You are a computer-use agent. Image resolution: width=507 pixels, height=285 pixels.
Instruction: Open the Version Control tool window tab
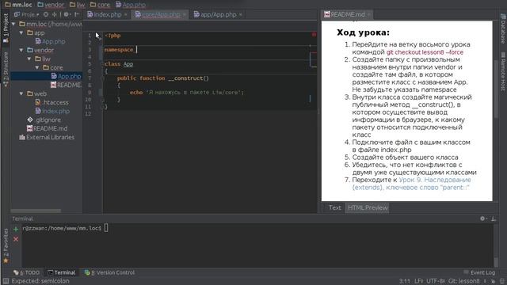pos(109,272)
